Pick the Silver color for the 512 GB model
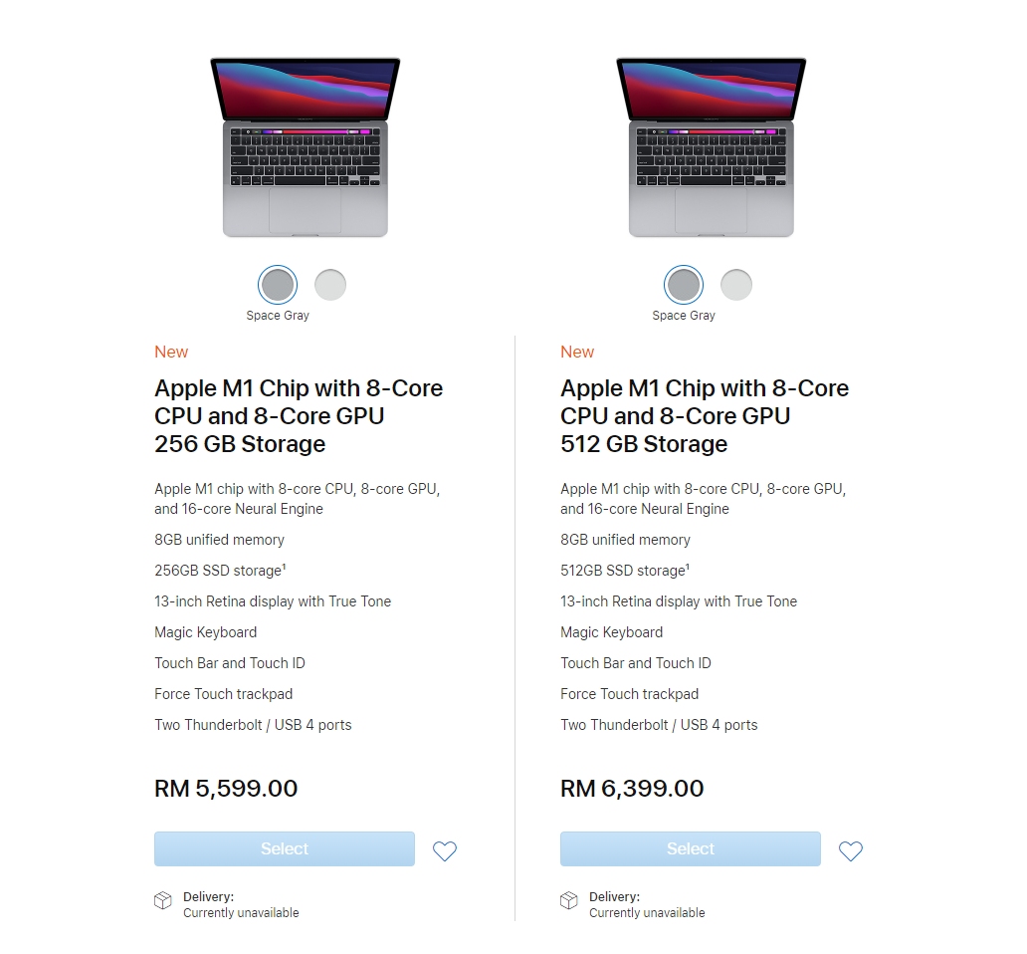1027x954 pixels. (736, 286)
